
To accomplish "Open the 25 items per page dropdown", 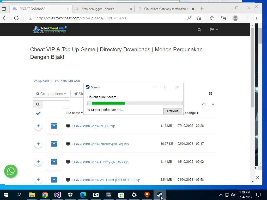I will pos(208,104).
